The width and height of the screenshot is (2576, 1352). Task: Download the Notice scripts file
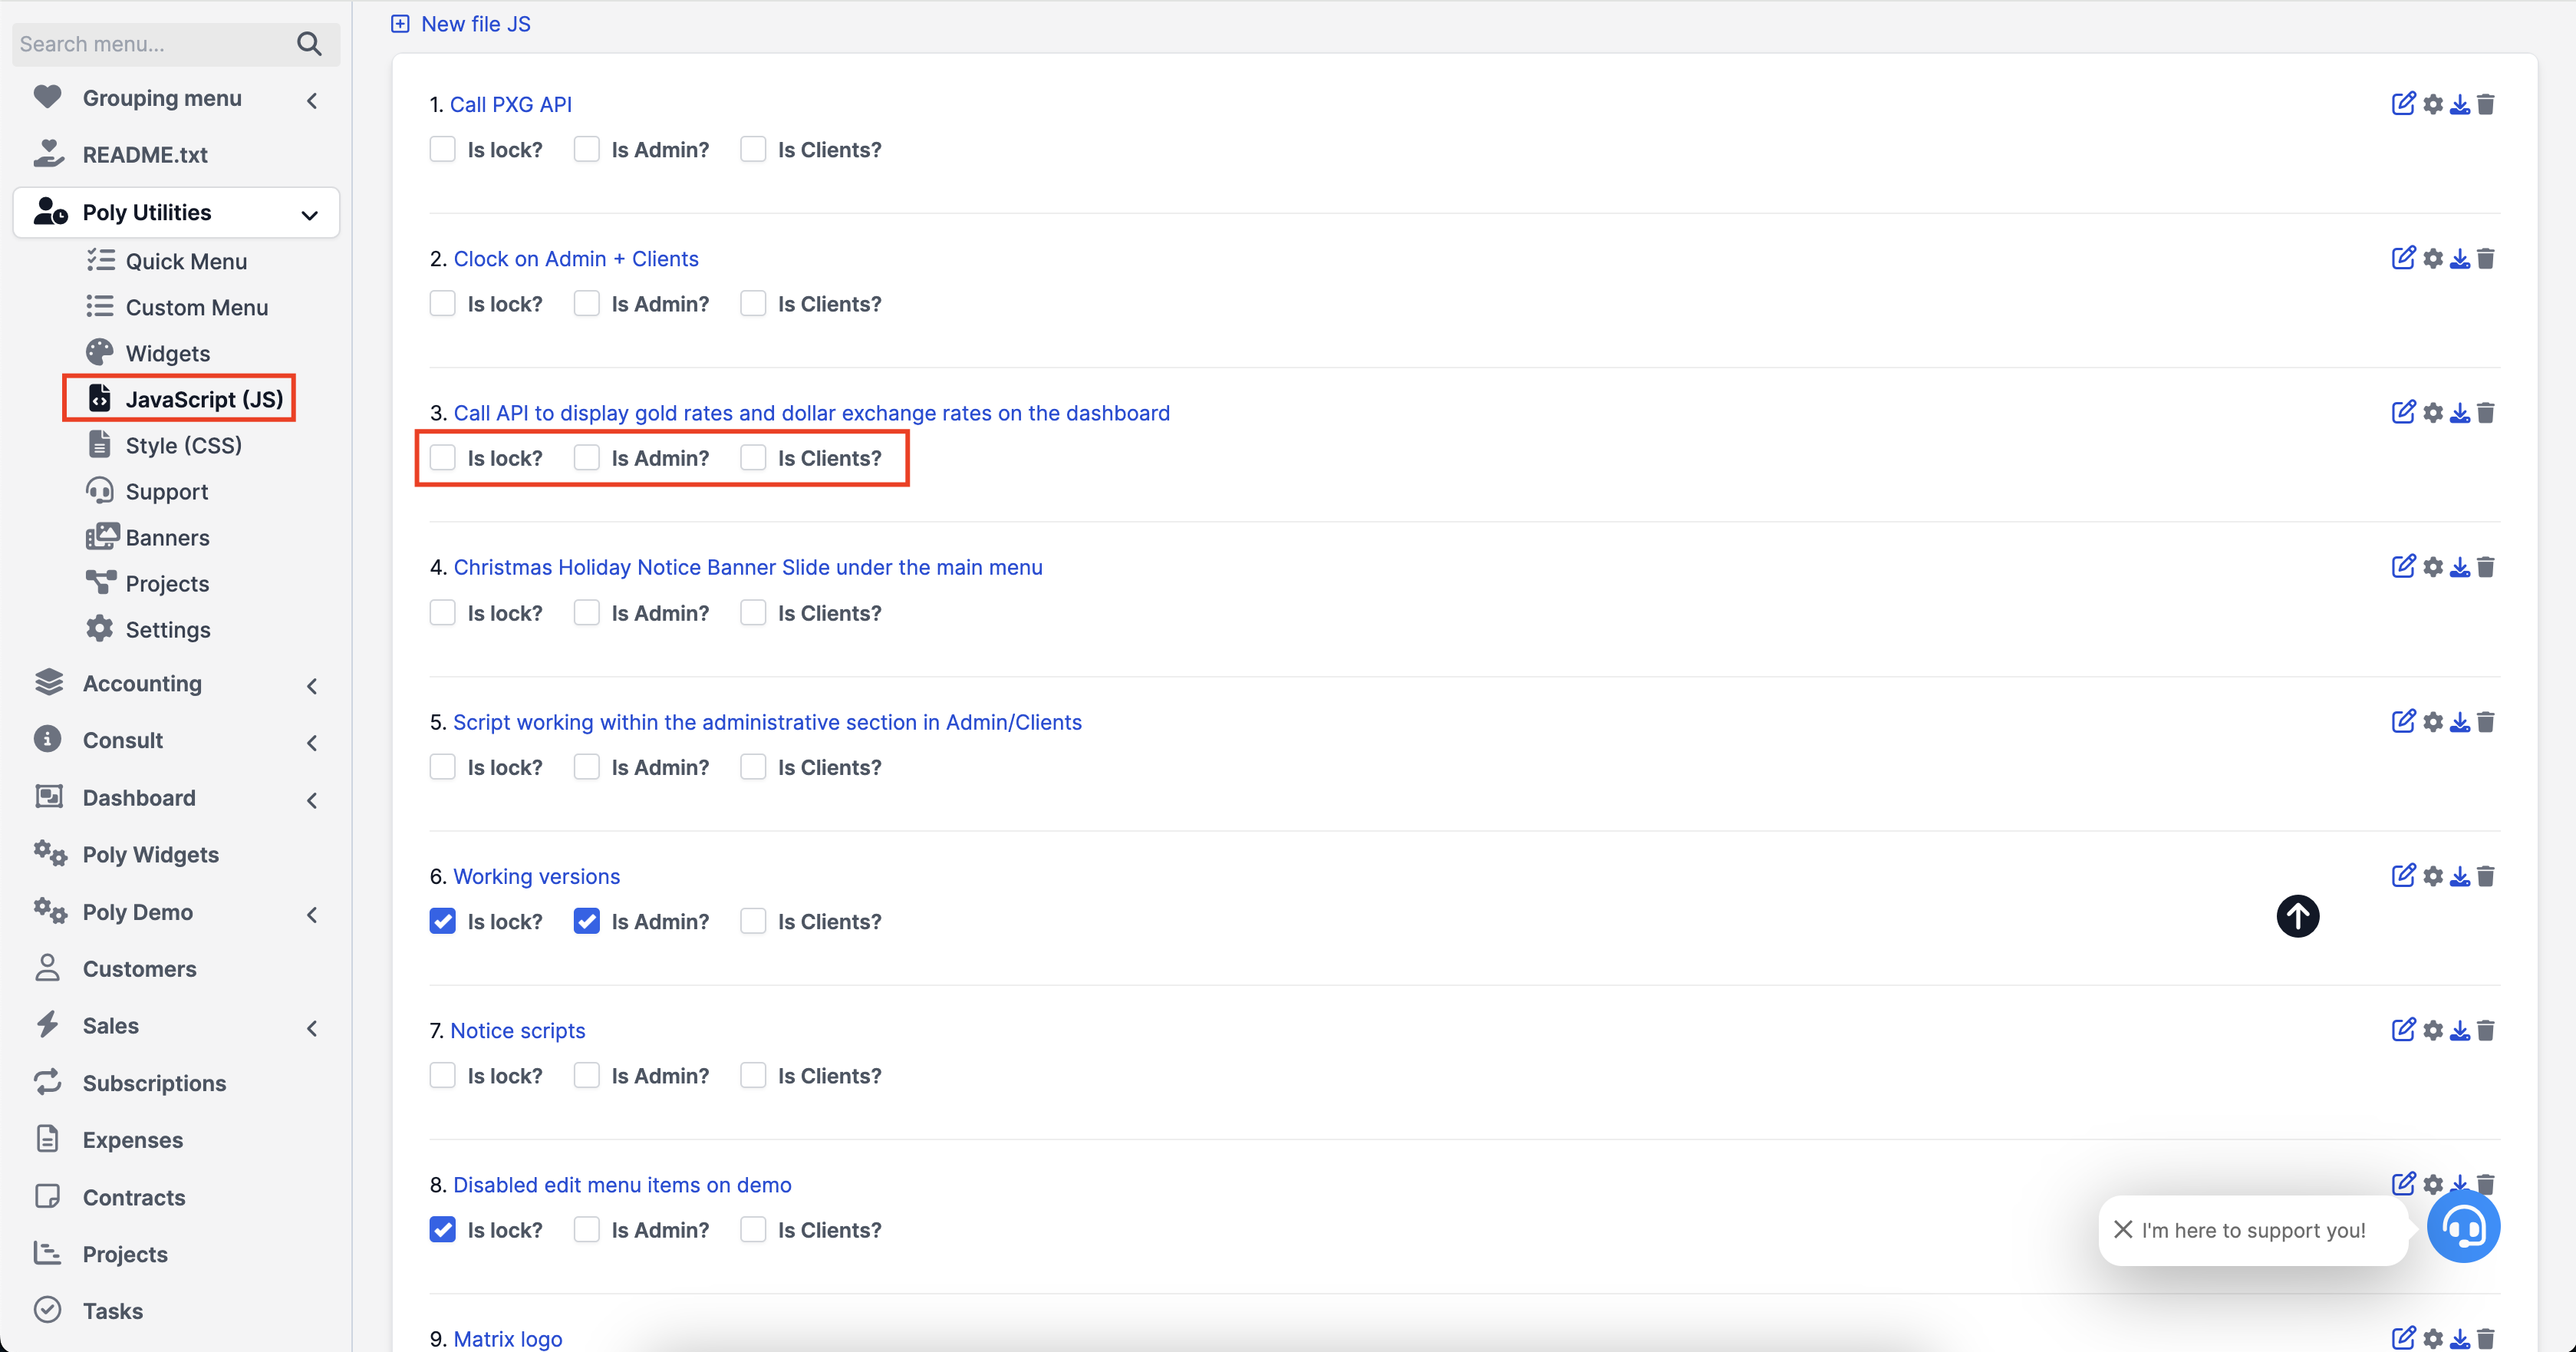(2459, 1029)
